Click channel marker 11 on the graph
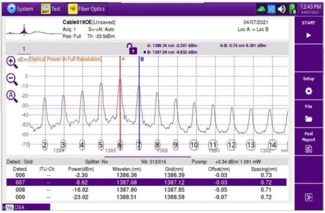Viewport: 325px width, 213px height. pyautogui.click(x=213, y=145)
